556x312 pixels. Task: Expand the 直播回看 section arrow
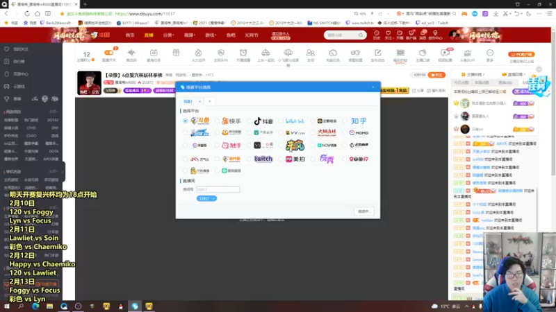pyautogui.click(x=525, y=75)
